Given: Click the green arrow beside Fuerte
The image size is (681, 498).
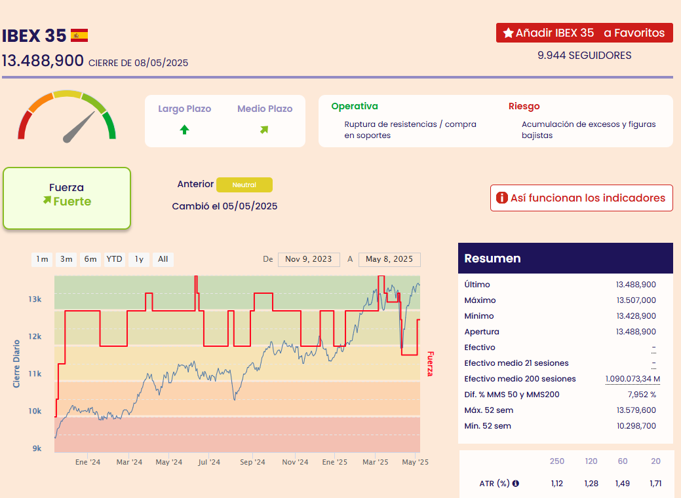Looking at the screenshot, I should 47,200.
